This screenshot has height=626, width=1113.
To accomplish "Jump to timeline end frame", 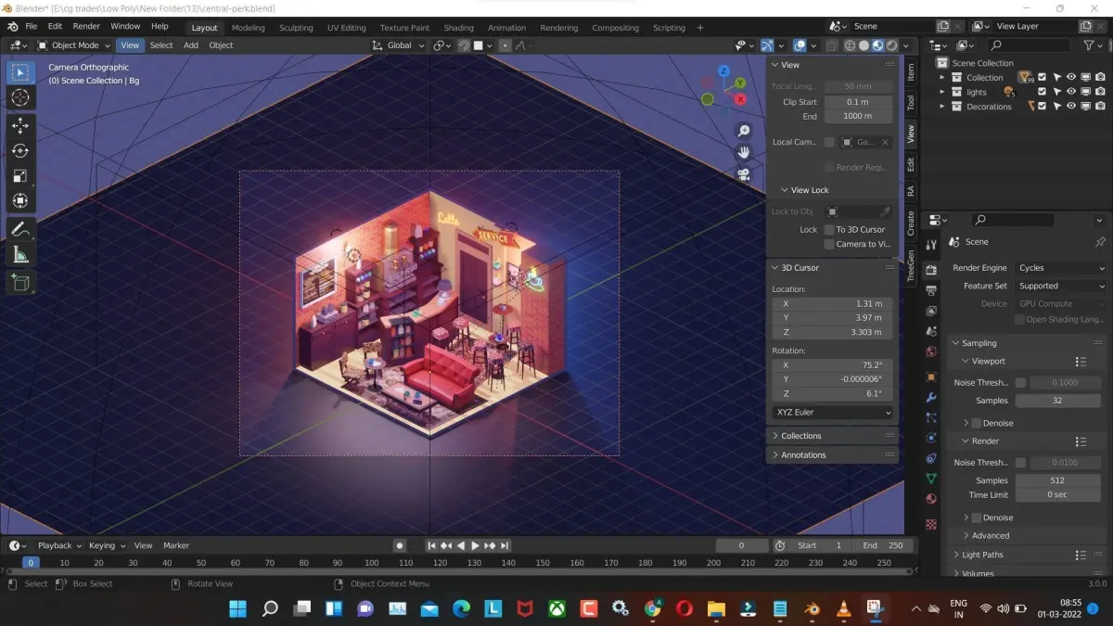I will point(505,546).
